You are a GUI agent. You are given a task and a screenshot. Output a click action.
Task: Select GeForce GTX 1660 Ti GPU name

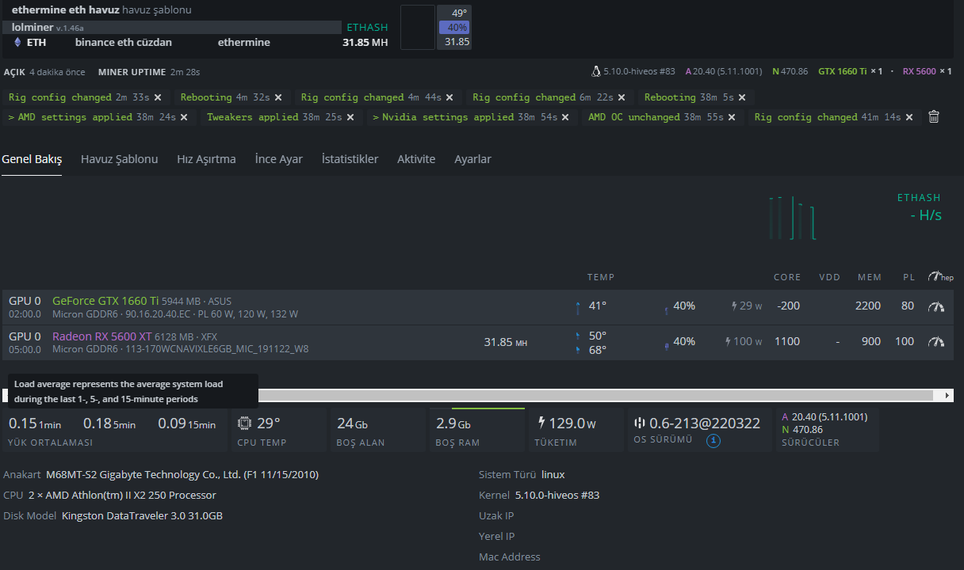[x=105, y=301]
